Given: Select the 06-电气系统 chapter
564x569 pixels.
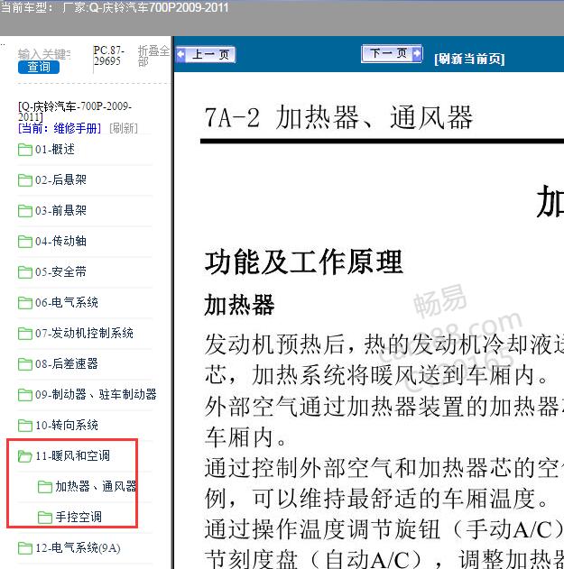Looking at the screenshot, I should pos(67,302).
